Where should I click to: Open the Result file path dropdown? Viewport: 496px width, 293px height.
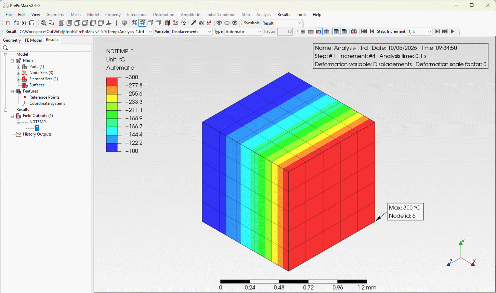pyautogui.click(x=86, y=31)
